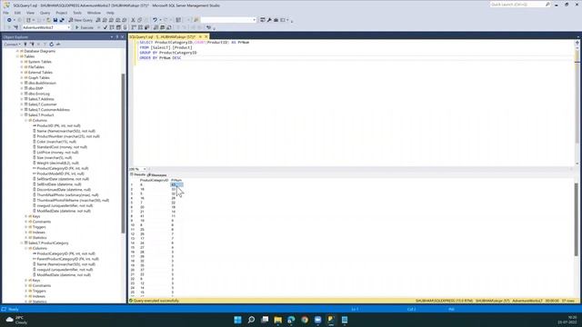The height and width of the screenshot is (327, 582).
Task: Collapse the Tables node
Action: pyautogui.click(x=17, y=56)
